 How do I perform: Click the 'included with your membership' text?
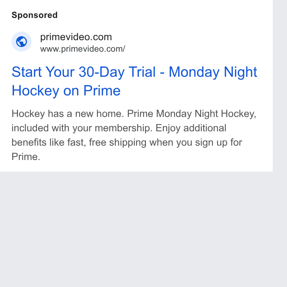click(x=82, y=128)
